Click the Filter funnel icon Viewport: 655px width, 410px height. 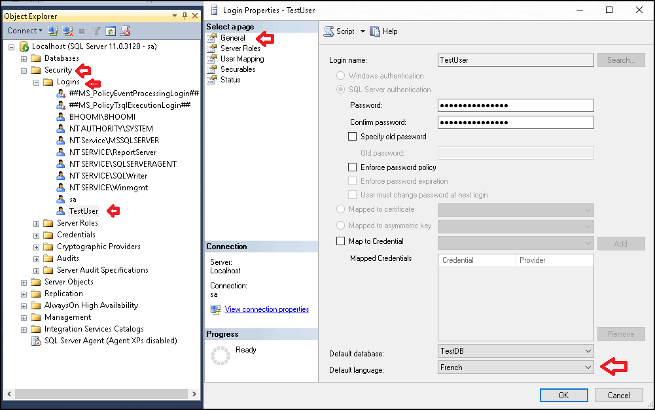click(96, 31)
